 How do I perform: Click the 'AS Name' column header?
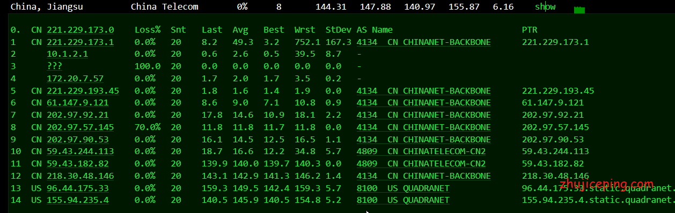pos(375,30)
